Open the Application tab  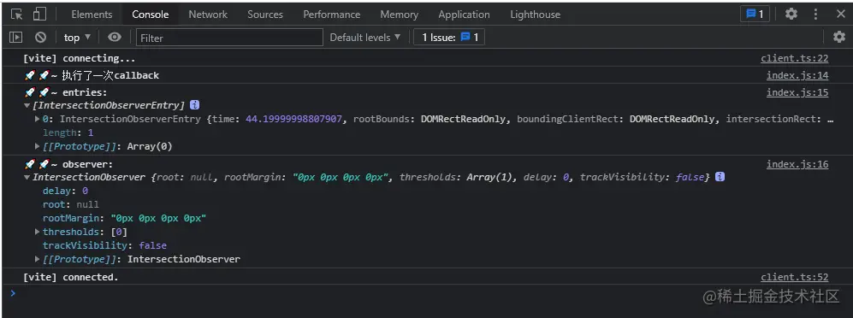coord(464,15)
